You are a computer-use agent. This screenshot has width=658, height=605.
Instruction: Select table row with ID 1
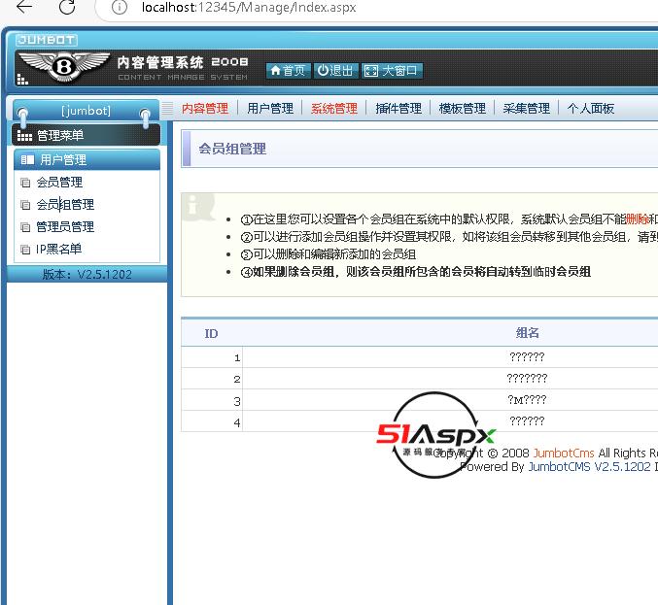pyautogui.click(x=420, y=357)
